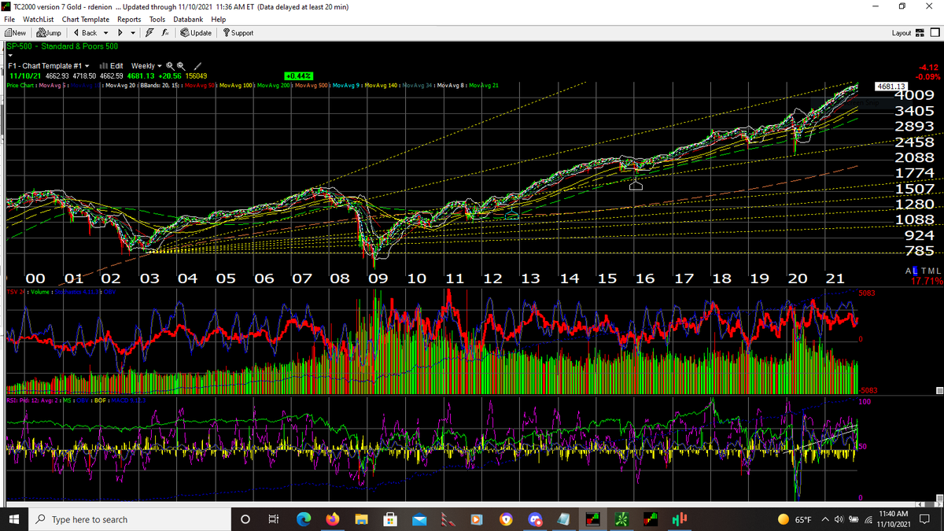Click the SP-500 Standard & Poors 500 title
This screenshot has width=944, height=531.
tap(61, 46)
